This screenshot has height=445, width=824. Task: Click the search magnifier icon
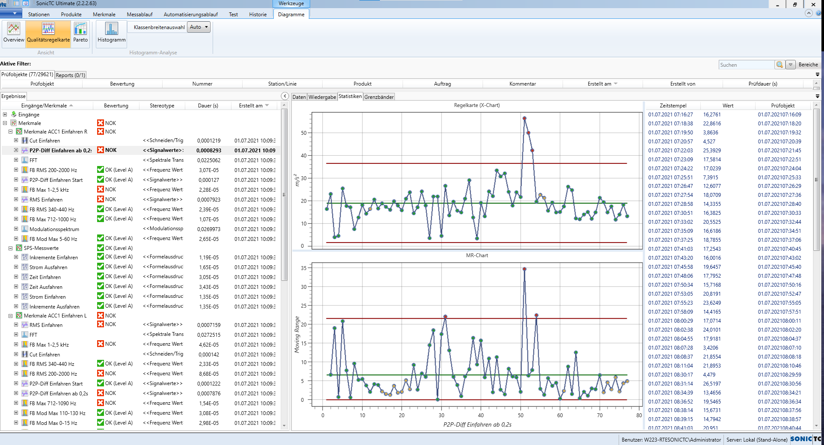coord(780,65)
